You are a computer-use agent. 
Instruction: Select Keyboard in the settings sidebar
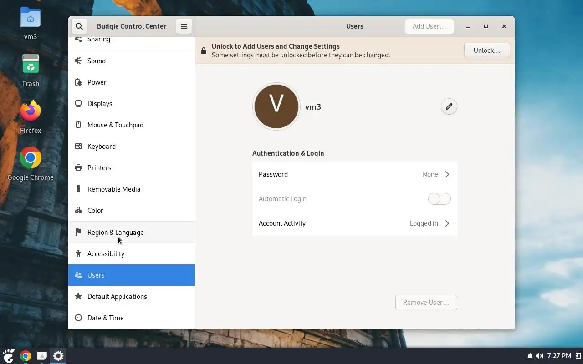132,146
